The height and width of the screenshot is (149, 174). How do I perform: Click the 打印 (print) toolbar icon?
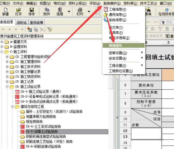80,12
